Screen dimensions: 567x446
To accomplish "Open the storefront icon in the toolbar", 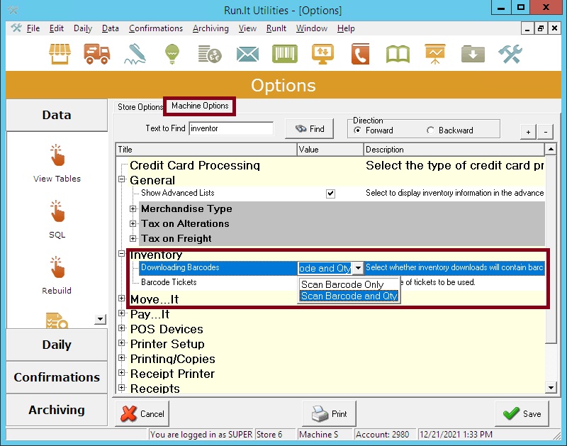I will pyautogui.click(x=60, y=55).
